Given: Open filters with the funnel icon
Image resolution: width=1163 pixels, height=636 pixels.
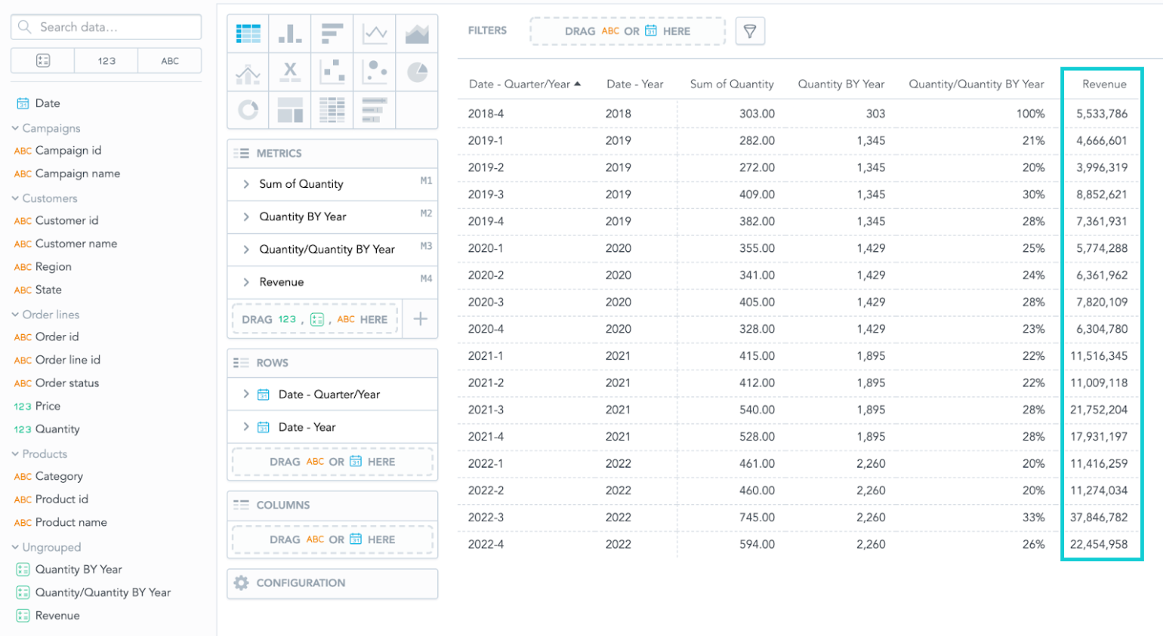Looking at the screenshot, I should coord(751,31).
